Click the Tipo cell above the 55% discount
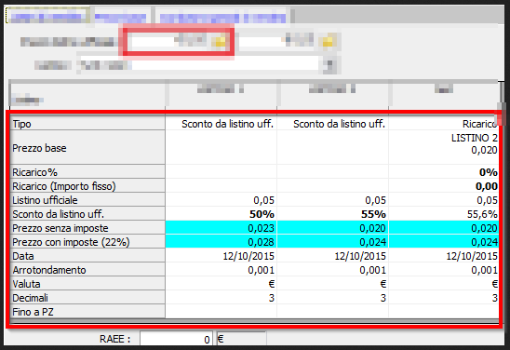510x350 pixels. [x=333, y=124]
